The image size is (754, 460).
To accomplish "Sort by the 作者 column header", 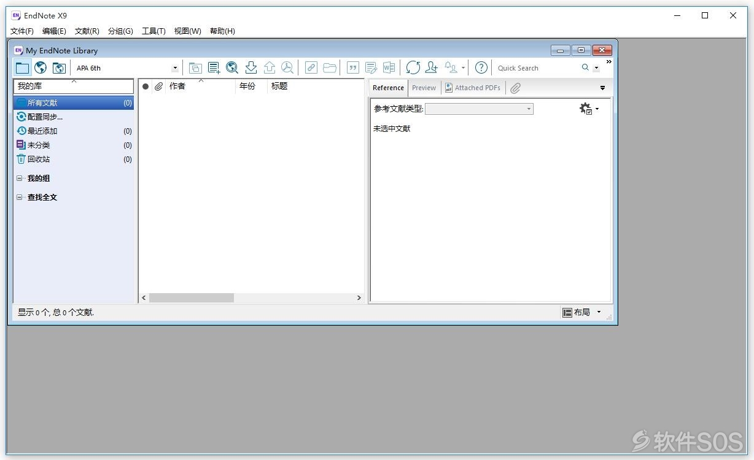I will pos(201,86).
